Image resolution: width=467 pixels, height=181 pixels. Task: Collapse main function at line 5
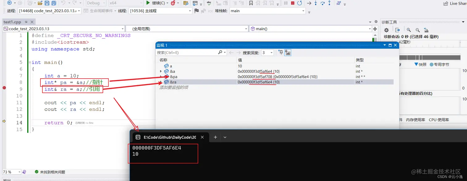coord(30,63)
